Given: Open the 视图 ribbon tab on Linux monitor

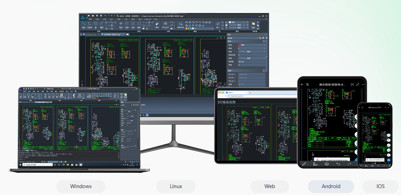Looking at the screenshot, I should point(119,19).
